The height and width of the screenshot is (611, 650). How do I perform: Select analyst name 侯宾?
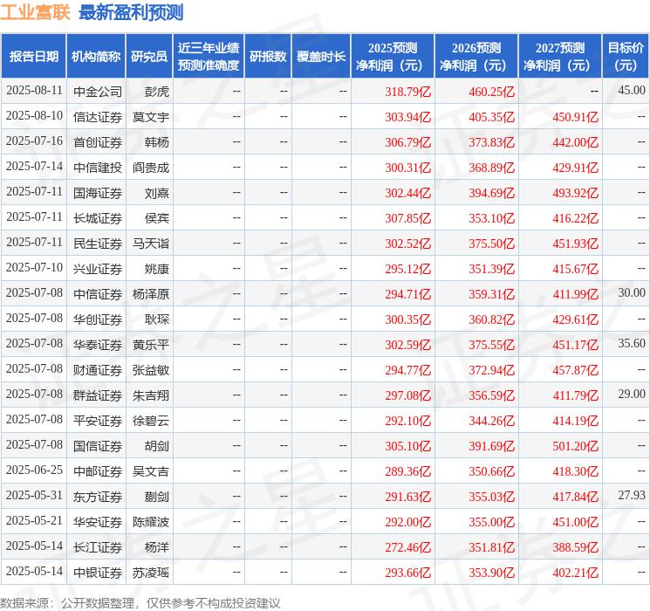157,218
